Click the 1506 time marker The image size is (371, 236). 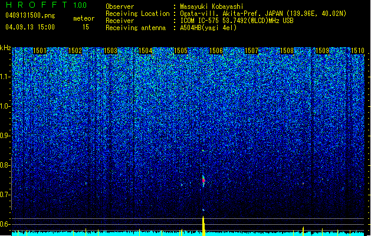click(216, 51)
